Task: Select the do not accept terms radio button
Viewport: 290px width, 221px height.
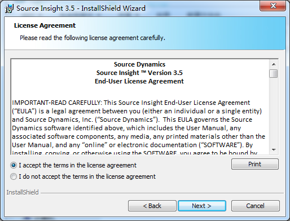Action: pyautogui.click(x=14, y=176)
